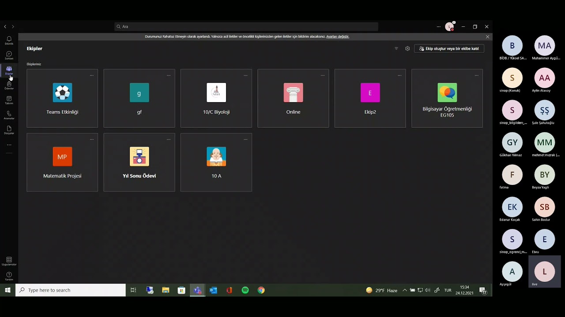
Task: Open more options for Ekip2 team
Action: [399, 75]
